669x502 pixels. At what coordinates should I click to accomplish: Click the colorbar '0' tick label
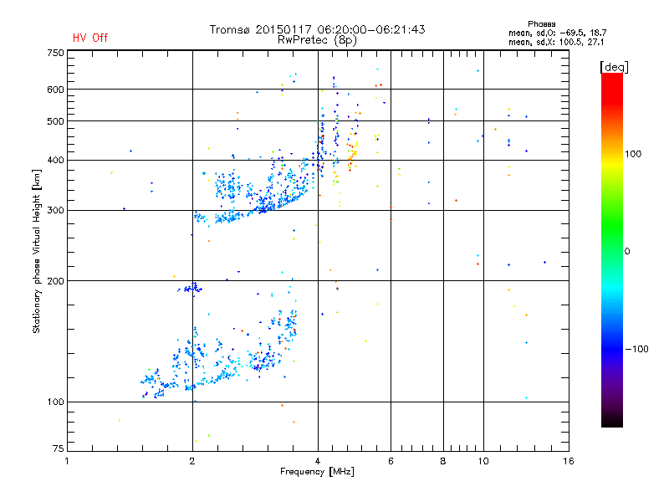[627, 252]
